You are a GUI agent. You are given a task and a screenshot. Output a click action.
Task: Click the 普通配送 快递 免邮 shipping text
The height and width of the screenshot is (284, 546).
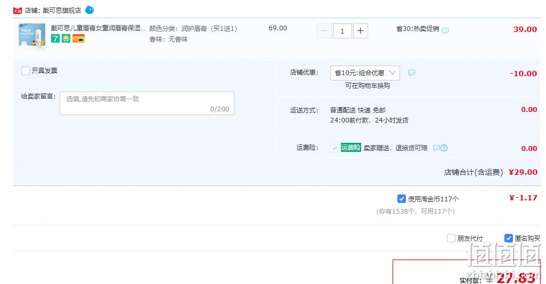357,110
